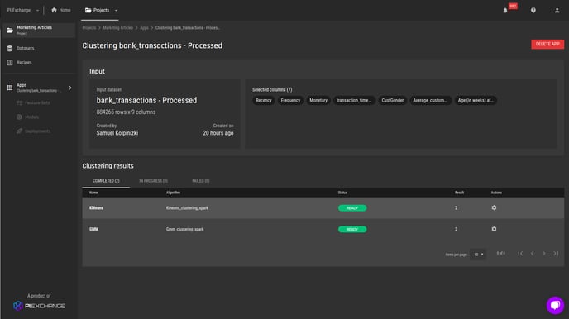Click the Home house icon
Viewport: 569px width, 319px height.
coord(54,10)
